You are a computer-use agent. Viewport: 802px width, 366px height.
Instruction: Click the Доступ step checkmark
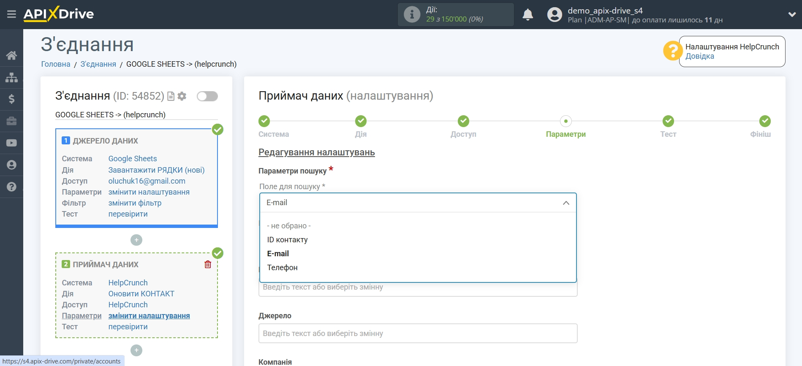[x=463, y=121]
